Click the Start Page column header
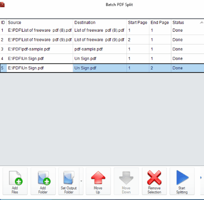 (138, 23)
